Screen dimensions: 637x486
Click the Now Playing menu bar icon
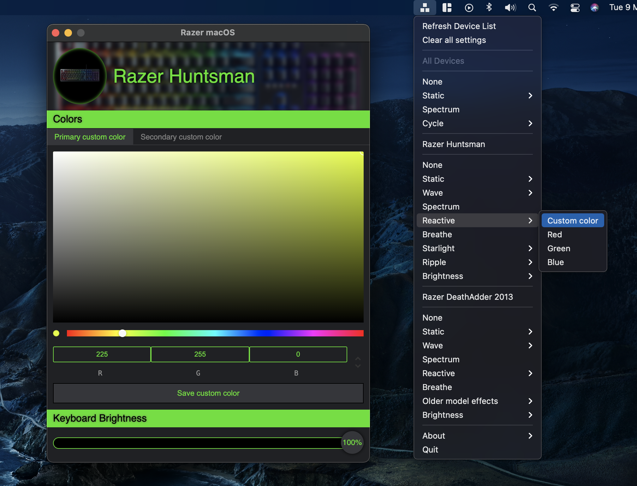pos(469,8)
